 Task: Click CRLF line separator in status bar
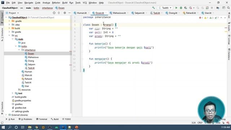[200, 123]
